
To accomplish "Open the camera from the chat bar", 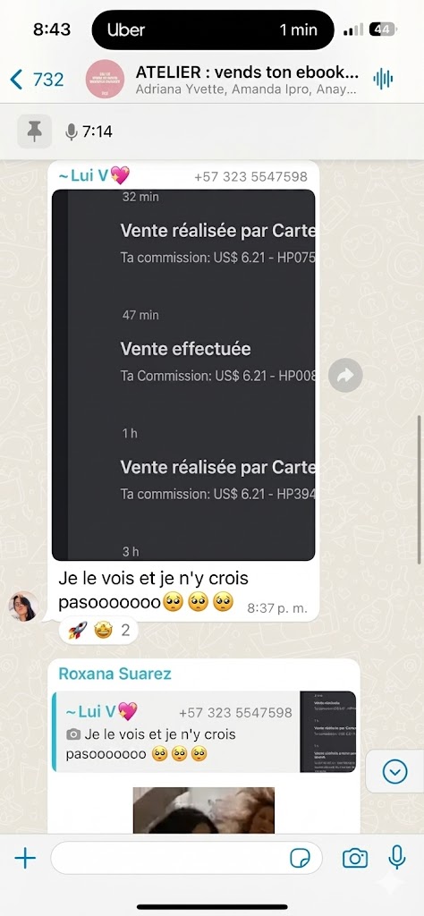I will pos(354,858).
